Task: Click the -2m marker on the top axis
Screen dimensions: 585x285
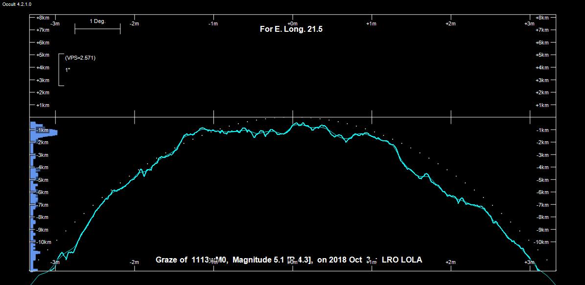Action: click(x=134, y=23)
